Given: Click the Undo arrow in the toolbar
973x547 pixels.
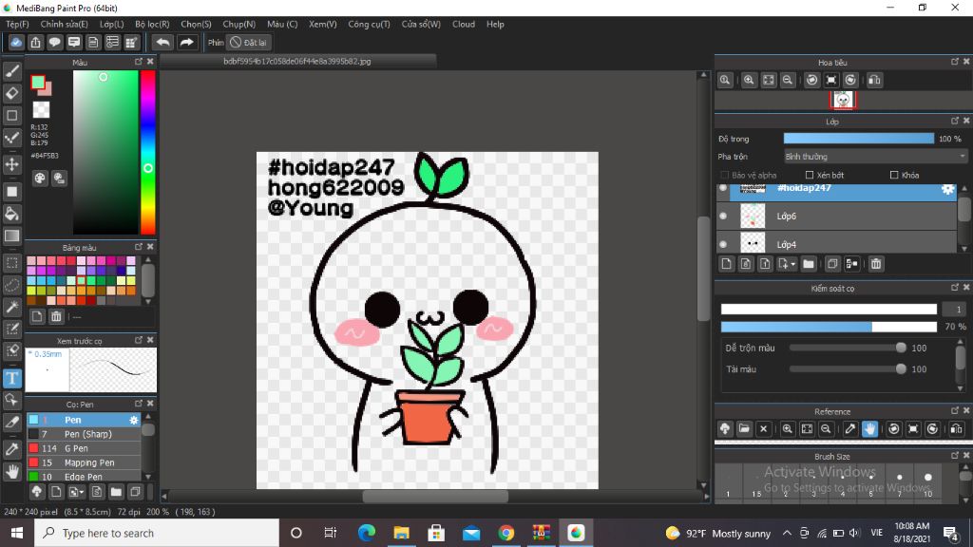Looking at the screenshot, I should tap(162, 42).
